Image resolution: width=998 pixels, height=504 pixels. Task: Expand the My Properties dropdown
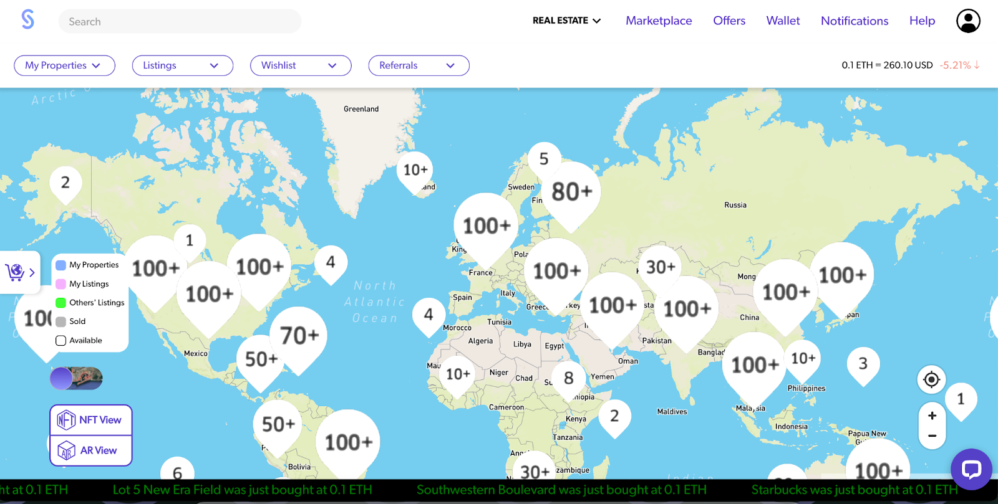64,65
